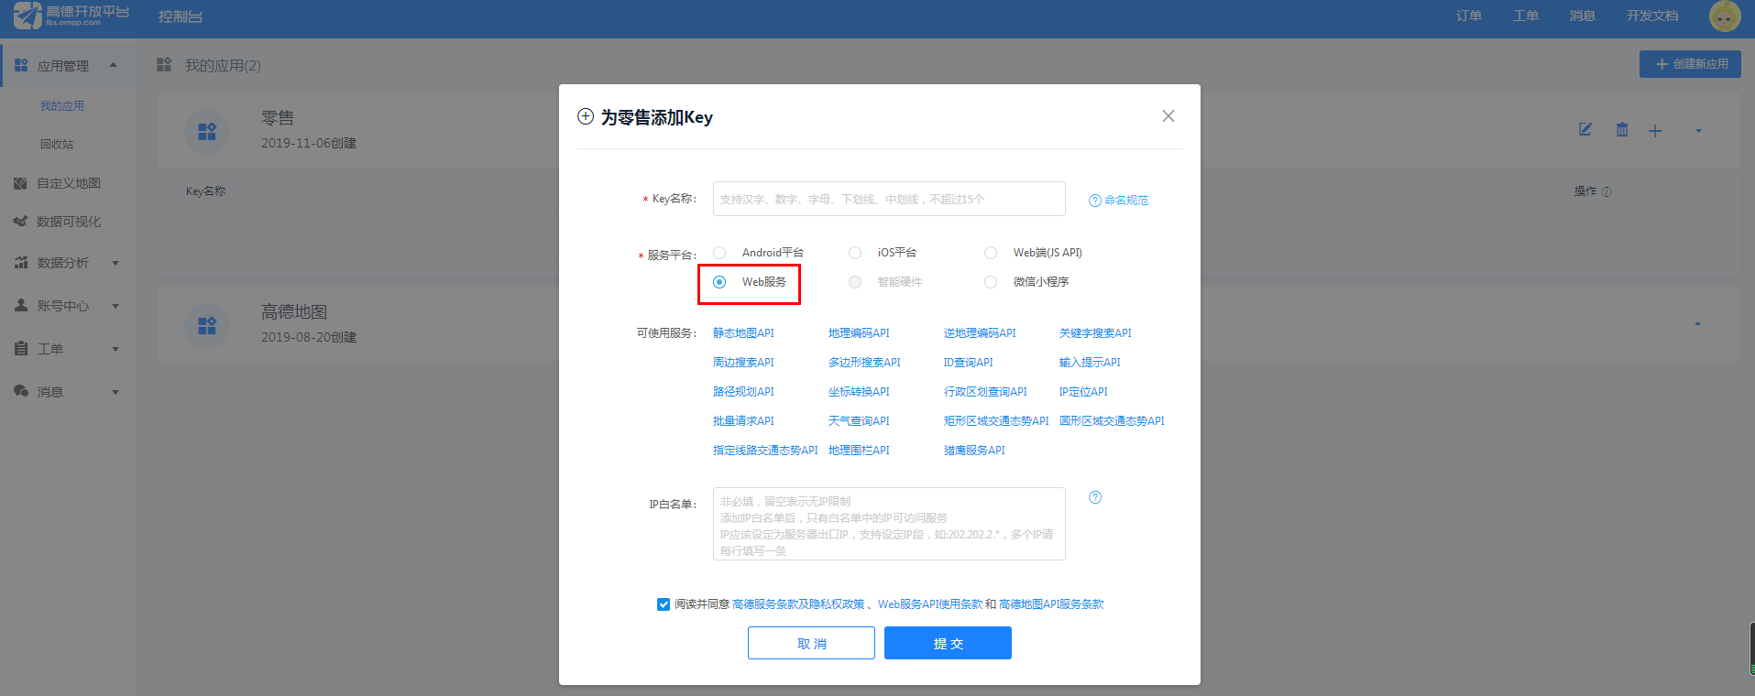
Task: Click the 零售 application icon
Action: (207, 132)
